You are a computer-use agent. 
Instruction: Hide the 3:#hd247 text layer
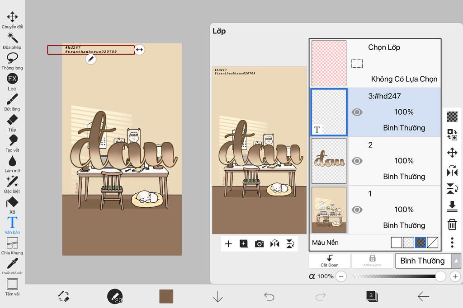click(357, 112)
